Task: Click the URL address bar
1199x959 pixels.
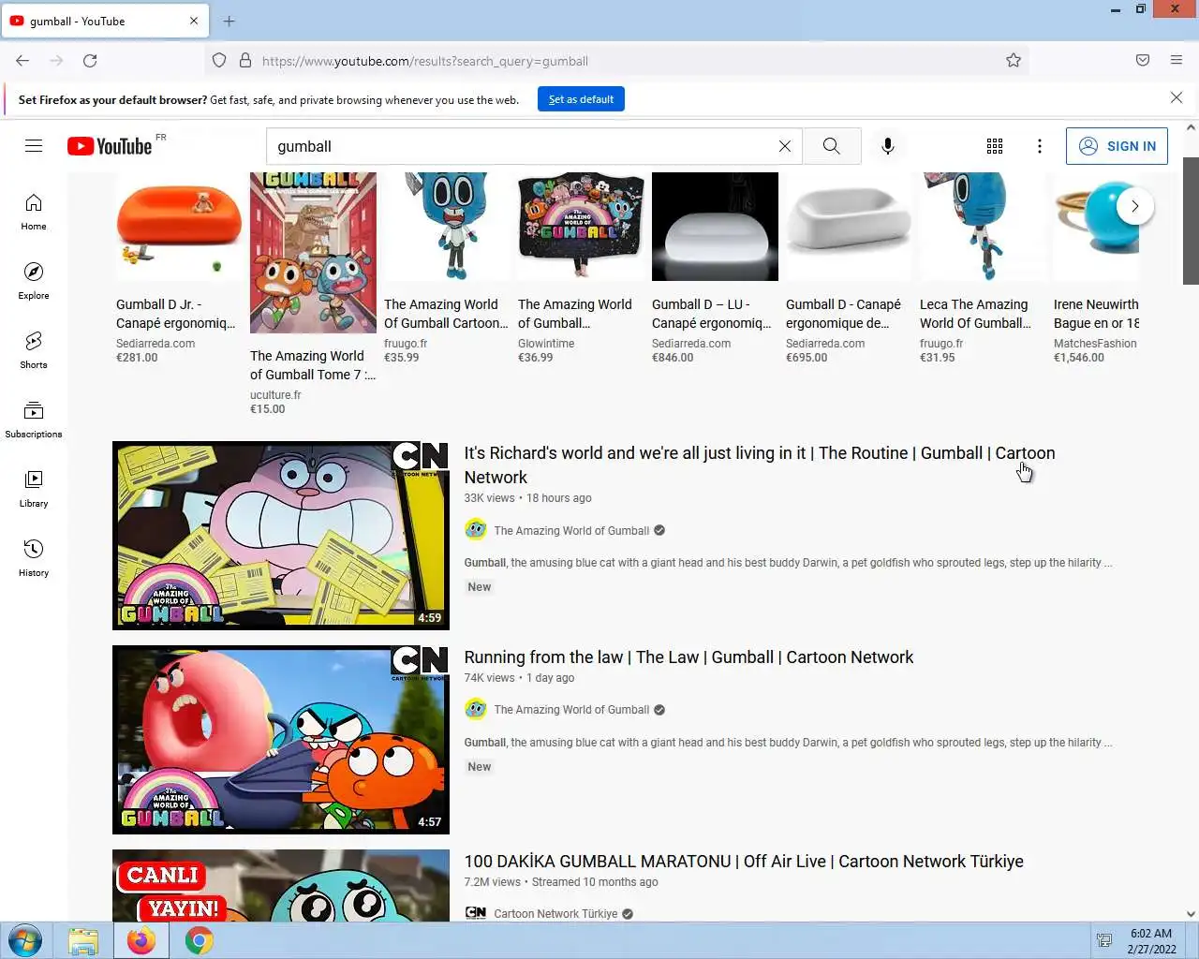Action: (618, 61)
